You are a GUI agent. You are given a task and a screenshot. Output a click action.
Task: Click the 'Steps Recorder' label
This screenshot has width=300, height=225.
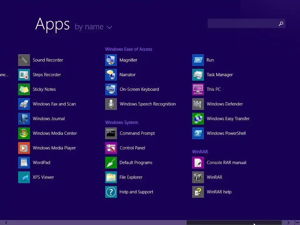coord(47,75)
